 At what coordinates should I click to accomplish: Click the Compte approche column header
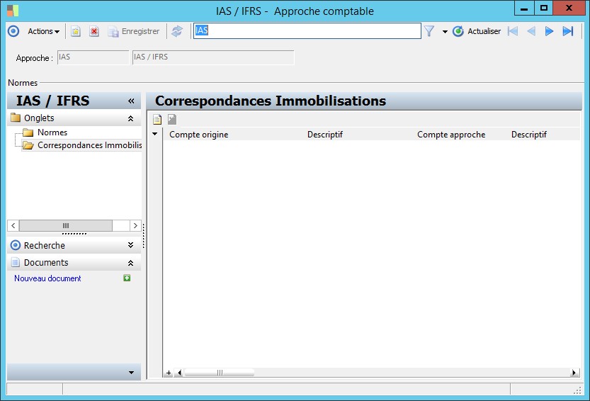[x=451, y=135]
